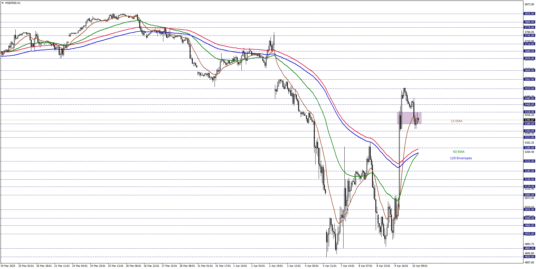The width and height of the screenshot is (536, 269).
Task: Select the 120 Envelopes text label
Action: click(461, 158)
